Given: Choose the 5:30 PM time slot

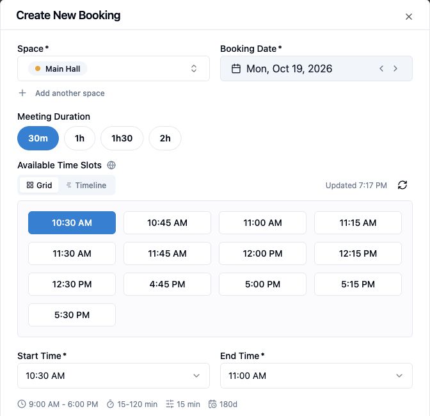Looking at the screenshot, I should pos(72,315).
